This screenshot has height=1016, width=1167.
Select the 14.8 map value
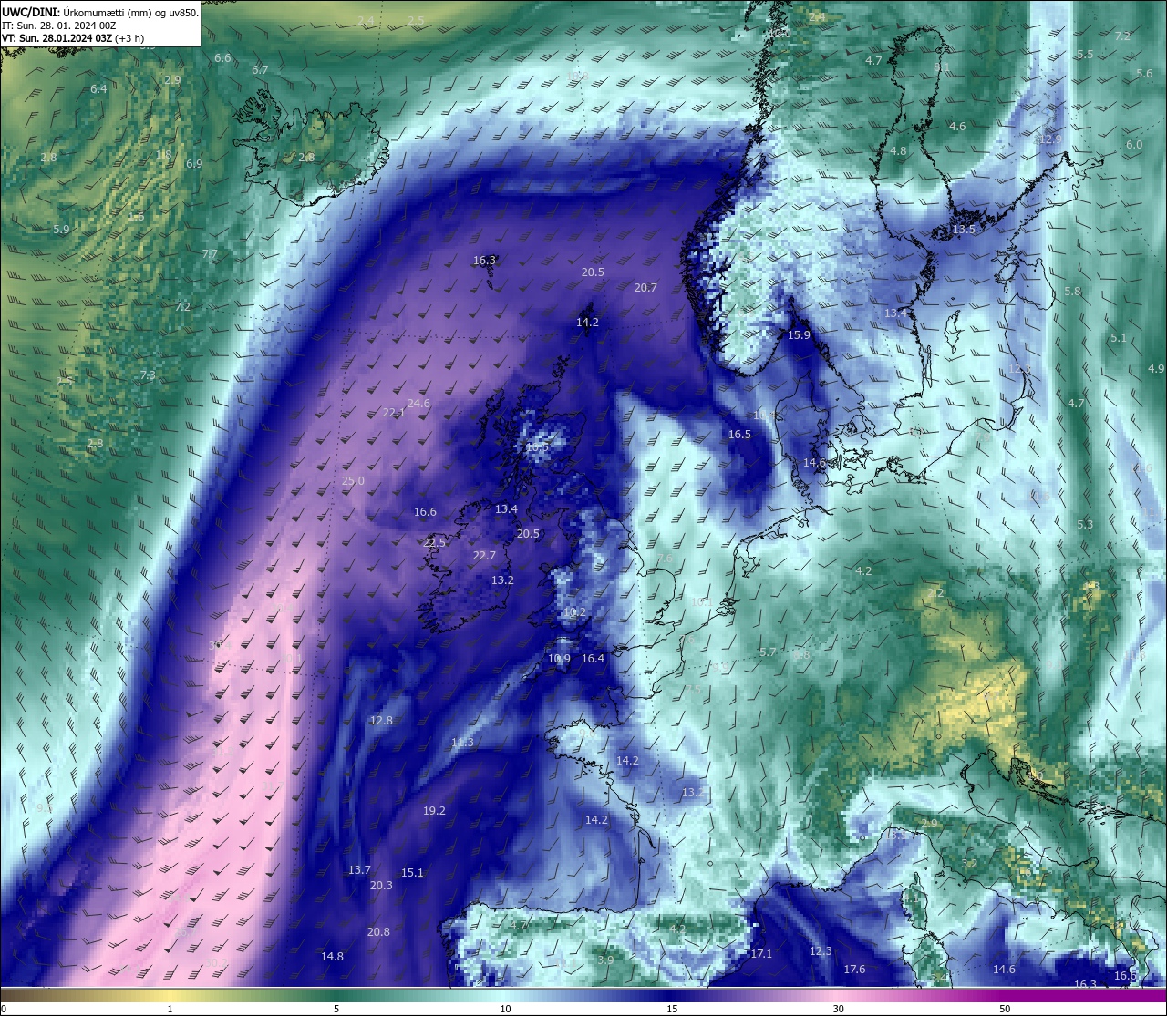pyautogui.click(x=332, y=956)
